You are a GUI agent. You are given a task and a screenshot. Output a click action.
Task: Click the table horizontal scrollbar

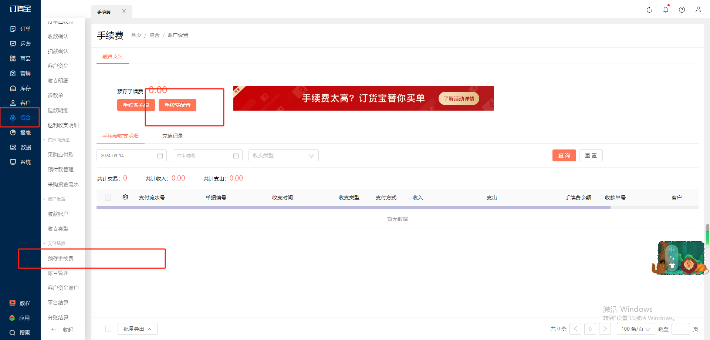coord(354,208)
